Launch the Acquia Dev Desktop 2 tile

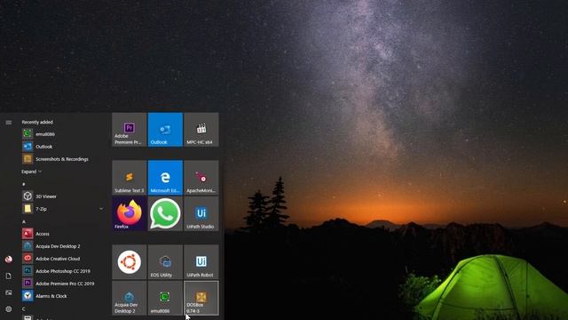click(x=130, y=298)
